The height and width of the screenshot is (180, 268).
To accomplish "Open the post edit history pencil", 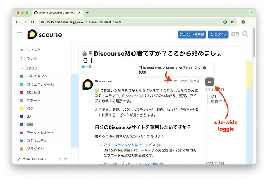I will [x=168, y=81].
